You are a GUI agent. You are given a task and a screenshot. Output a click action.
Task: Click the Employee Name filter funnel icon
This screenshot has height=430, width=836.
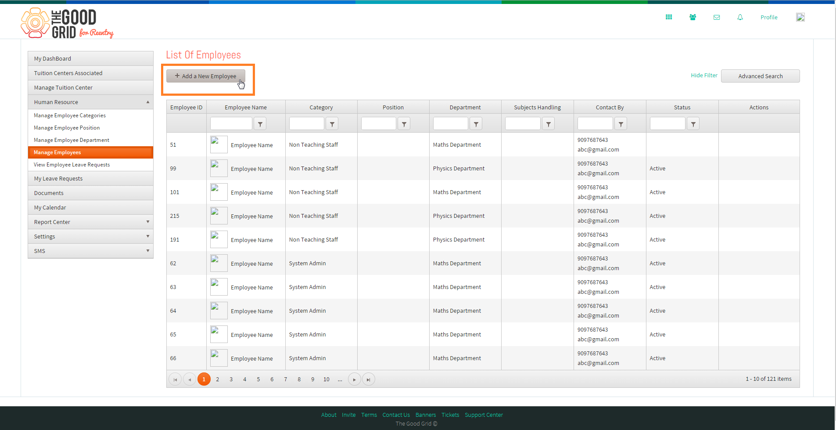260,124
